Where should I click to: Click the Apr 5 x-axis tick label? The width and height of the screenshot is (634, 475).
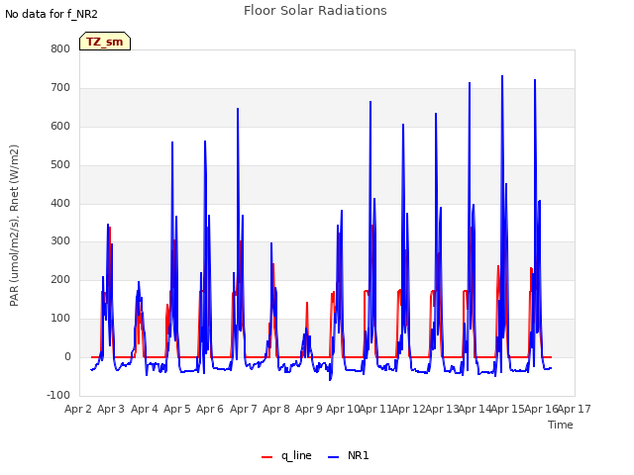tap(177, 409)
